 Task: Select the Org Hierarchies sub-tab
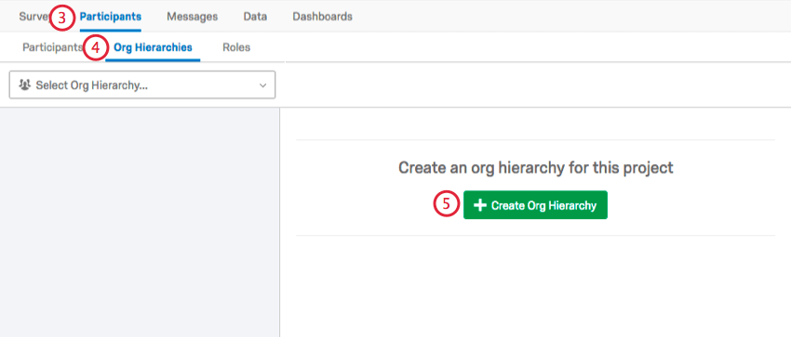click(x=153, y=47)
